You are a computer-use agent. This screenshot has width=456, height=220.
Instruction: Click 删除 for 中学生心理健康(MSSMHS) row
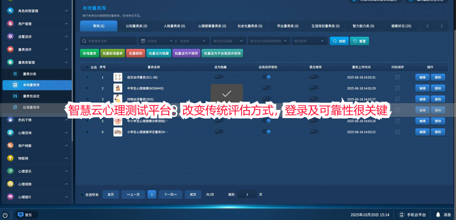point(438,88)
